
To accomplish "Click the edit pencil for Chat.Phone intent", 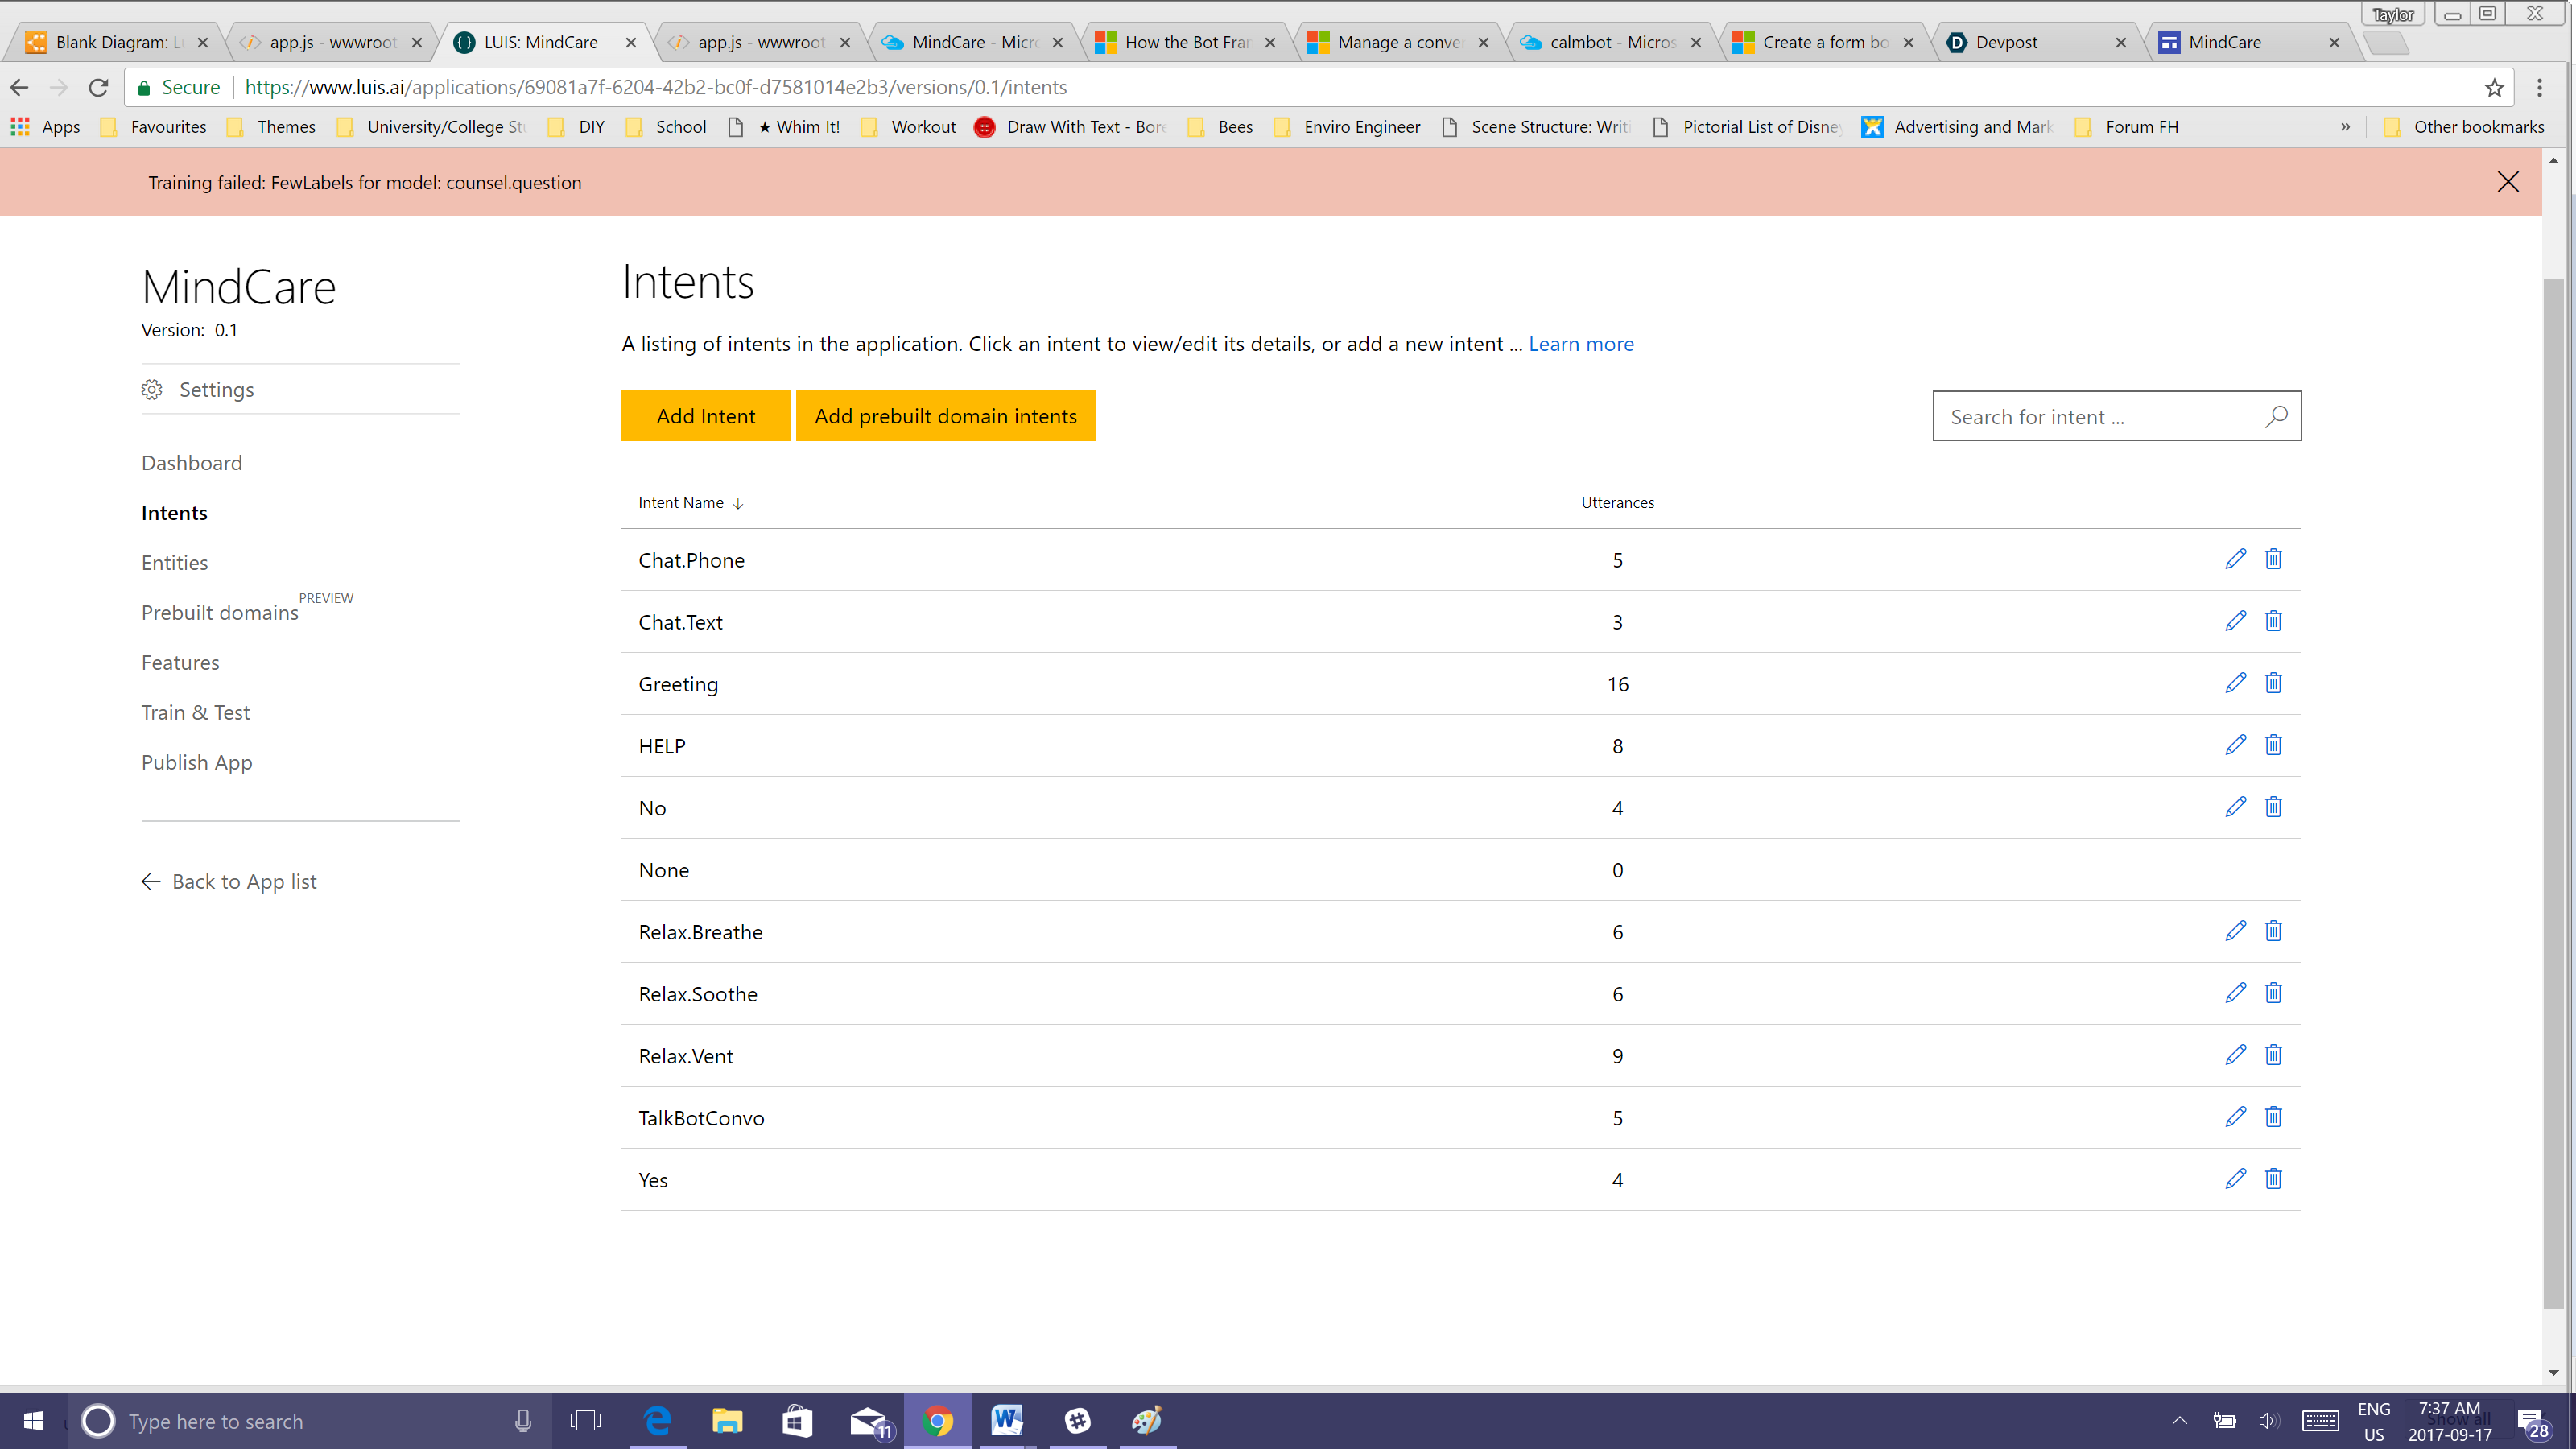I will coord(2235,559).
